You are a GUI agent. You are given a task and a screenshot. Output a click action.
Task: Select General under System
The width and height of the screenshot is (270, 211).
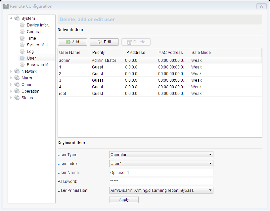34,32
